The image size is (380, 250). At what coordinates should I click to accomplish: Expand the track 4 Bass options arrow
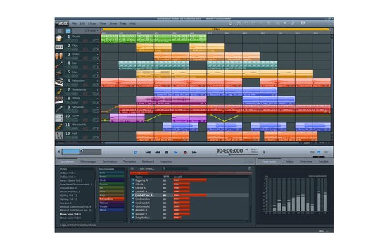coord(98,63)
